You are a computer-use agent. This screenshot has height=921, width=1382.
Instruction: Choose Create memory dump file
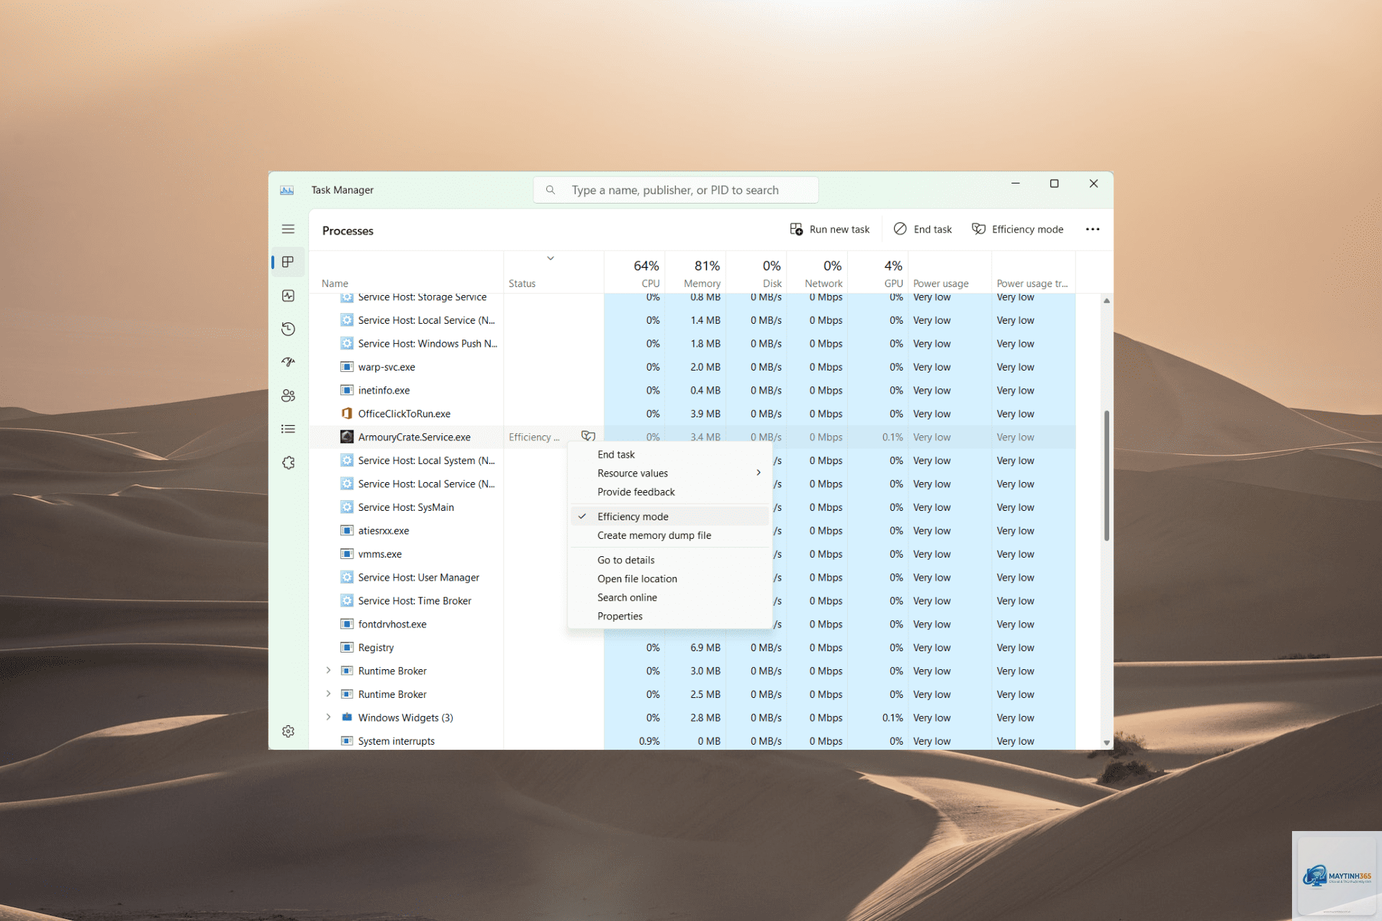pyautogui.click(x=669, y=535)
